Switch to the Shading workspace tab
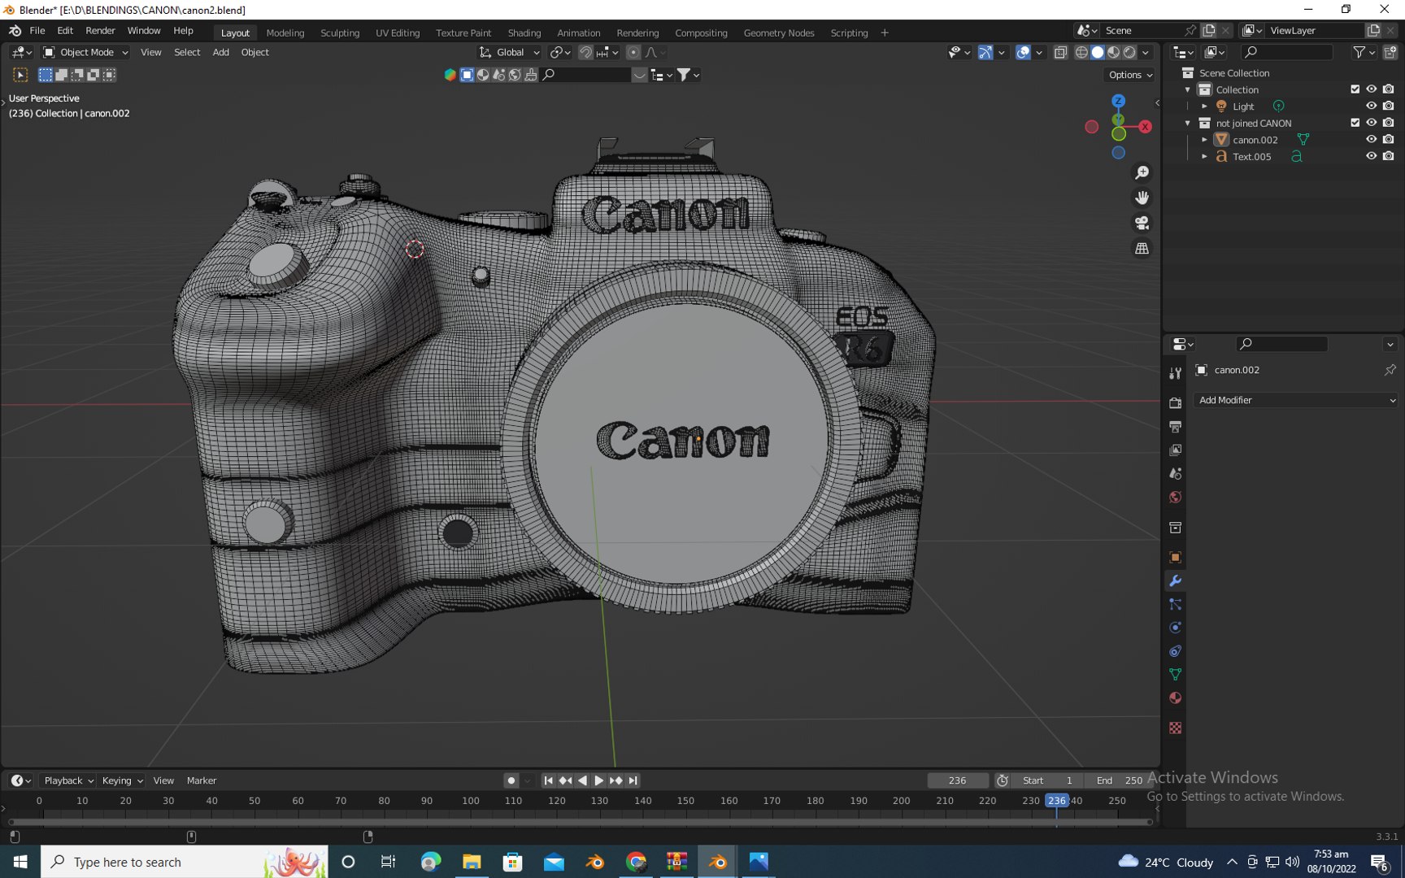This screenshot has height=878, width=1405. [524, 33]
